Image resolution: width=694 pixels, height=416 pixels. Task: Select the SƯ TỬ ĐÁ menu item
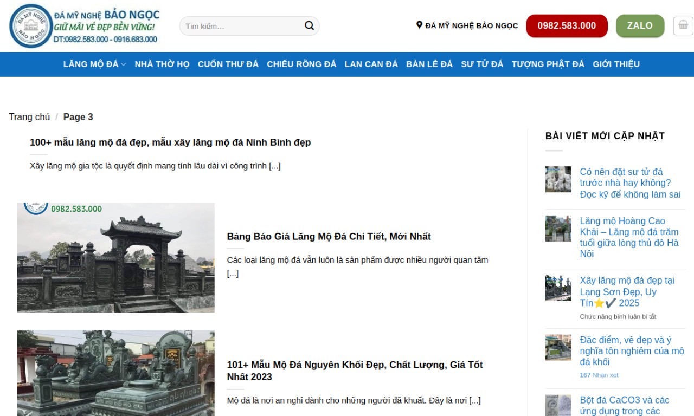482,64
